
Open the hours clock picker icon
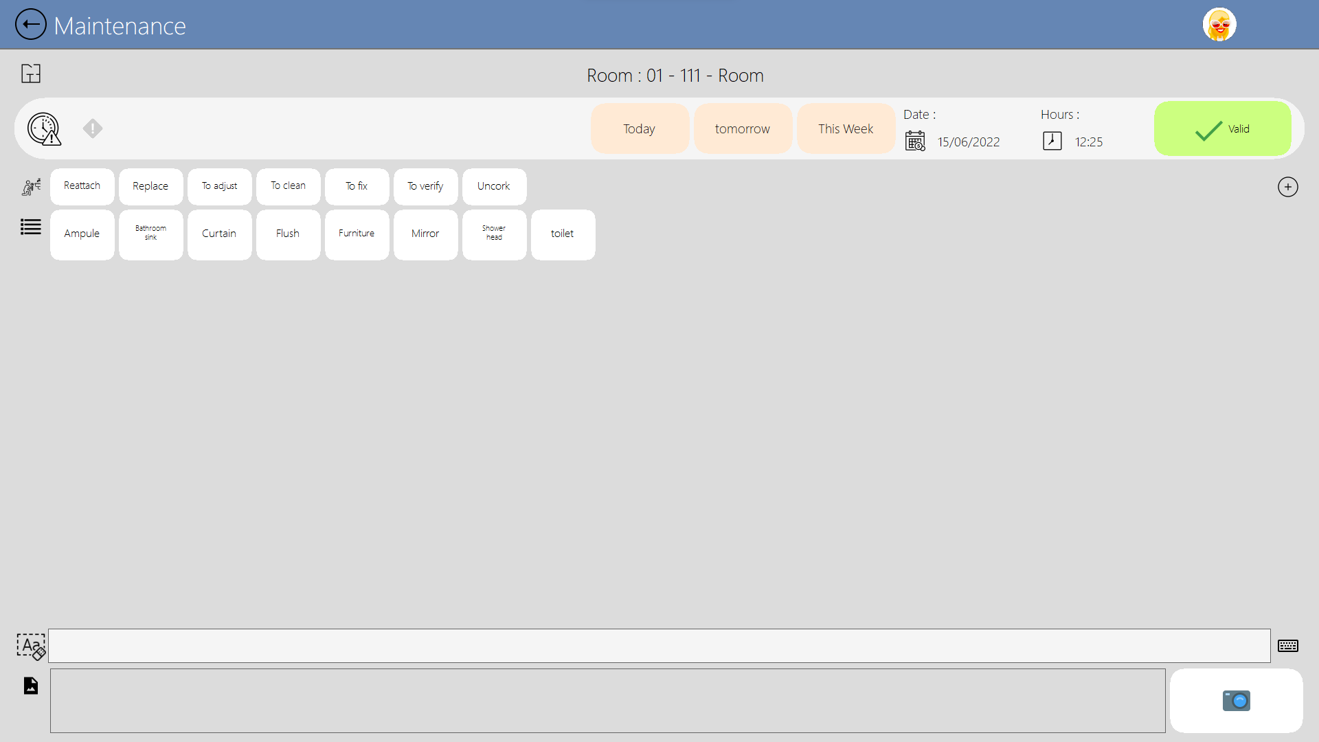(1052, 141)
